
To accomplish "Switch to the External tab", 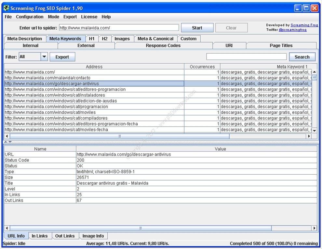I will [x=86, y=45].
